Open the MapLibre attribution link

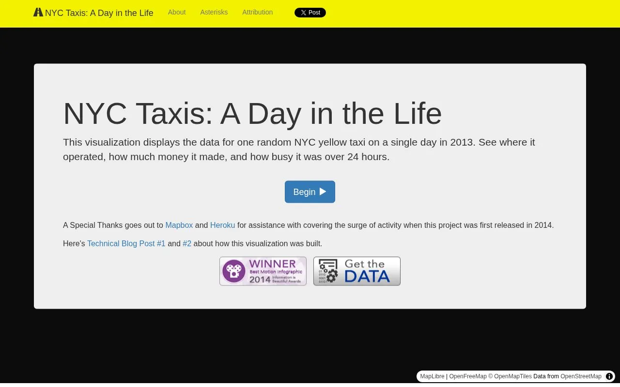click(x=432, y=376)
